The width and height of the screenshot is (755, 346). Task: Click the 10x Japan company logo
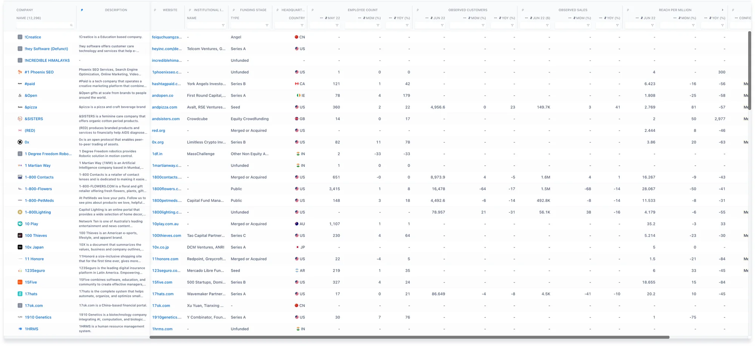coord(20,247)
